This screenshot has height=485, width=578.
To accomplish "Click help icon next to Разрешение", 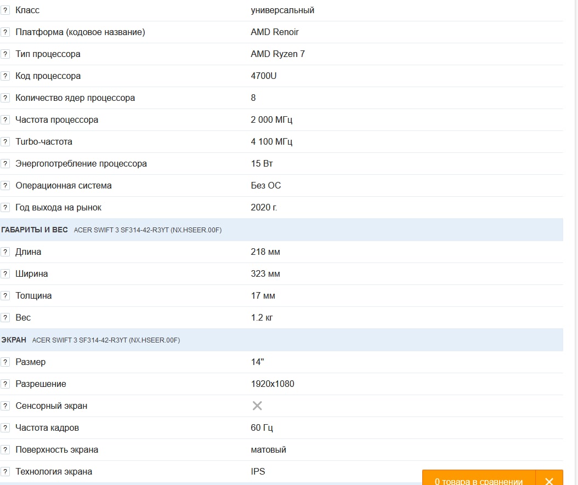I will tap(5, 384).
